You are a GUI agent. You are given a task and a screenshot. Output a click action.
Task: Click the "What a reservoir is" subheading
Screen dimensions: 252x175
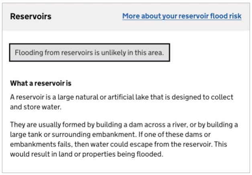coord(40,84)
